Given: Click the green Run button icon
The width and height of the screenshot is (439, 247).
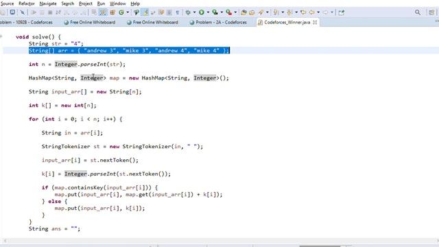Looking at the screenshot, I should (x=201, y=12).
